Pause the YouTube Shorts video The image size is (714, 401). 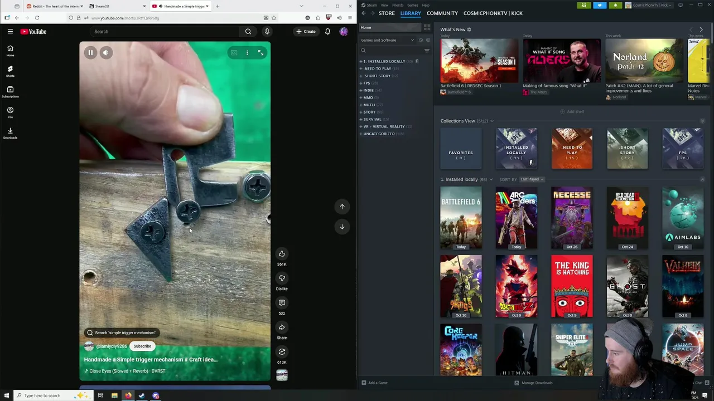tap(90, 53)
